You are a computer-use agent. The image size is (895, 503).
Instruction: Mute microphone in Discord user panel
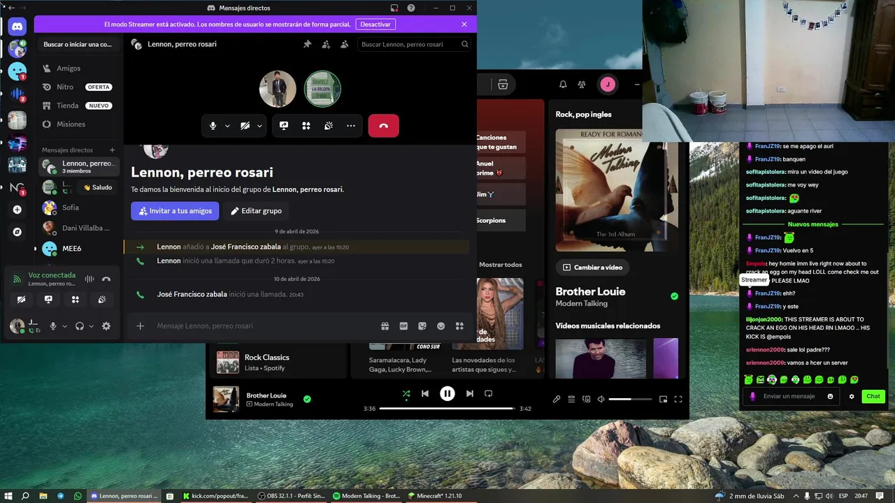tap(53, 326)
